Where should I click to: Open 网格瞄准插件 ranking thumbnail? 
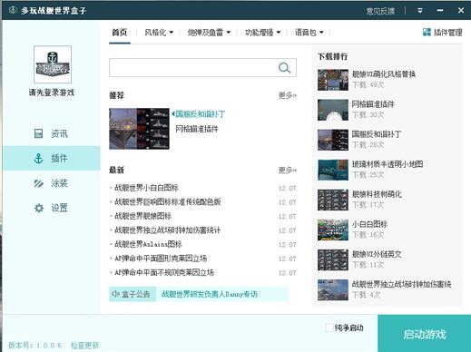[333, 110]
